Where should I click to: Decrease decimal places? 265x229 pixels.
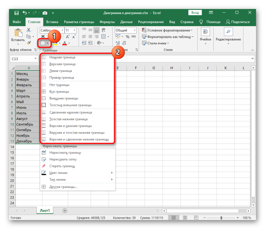tap(124, 43)
